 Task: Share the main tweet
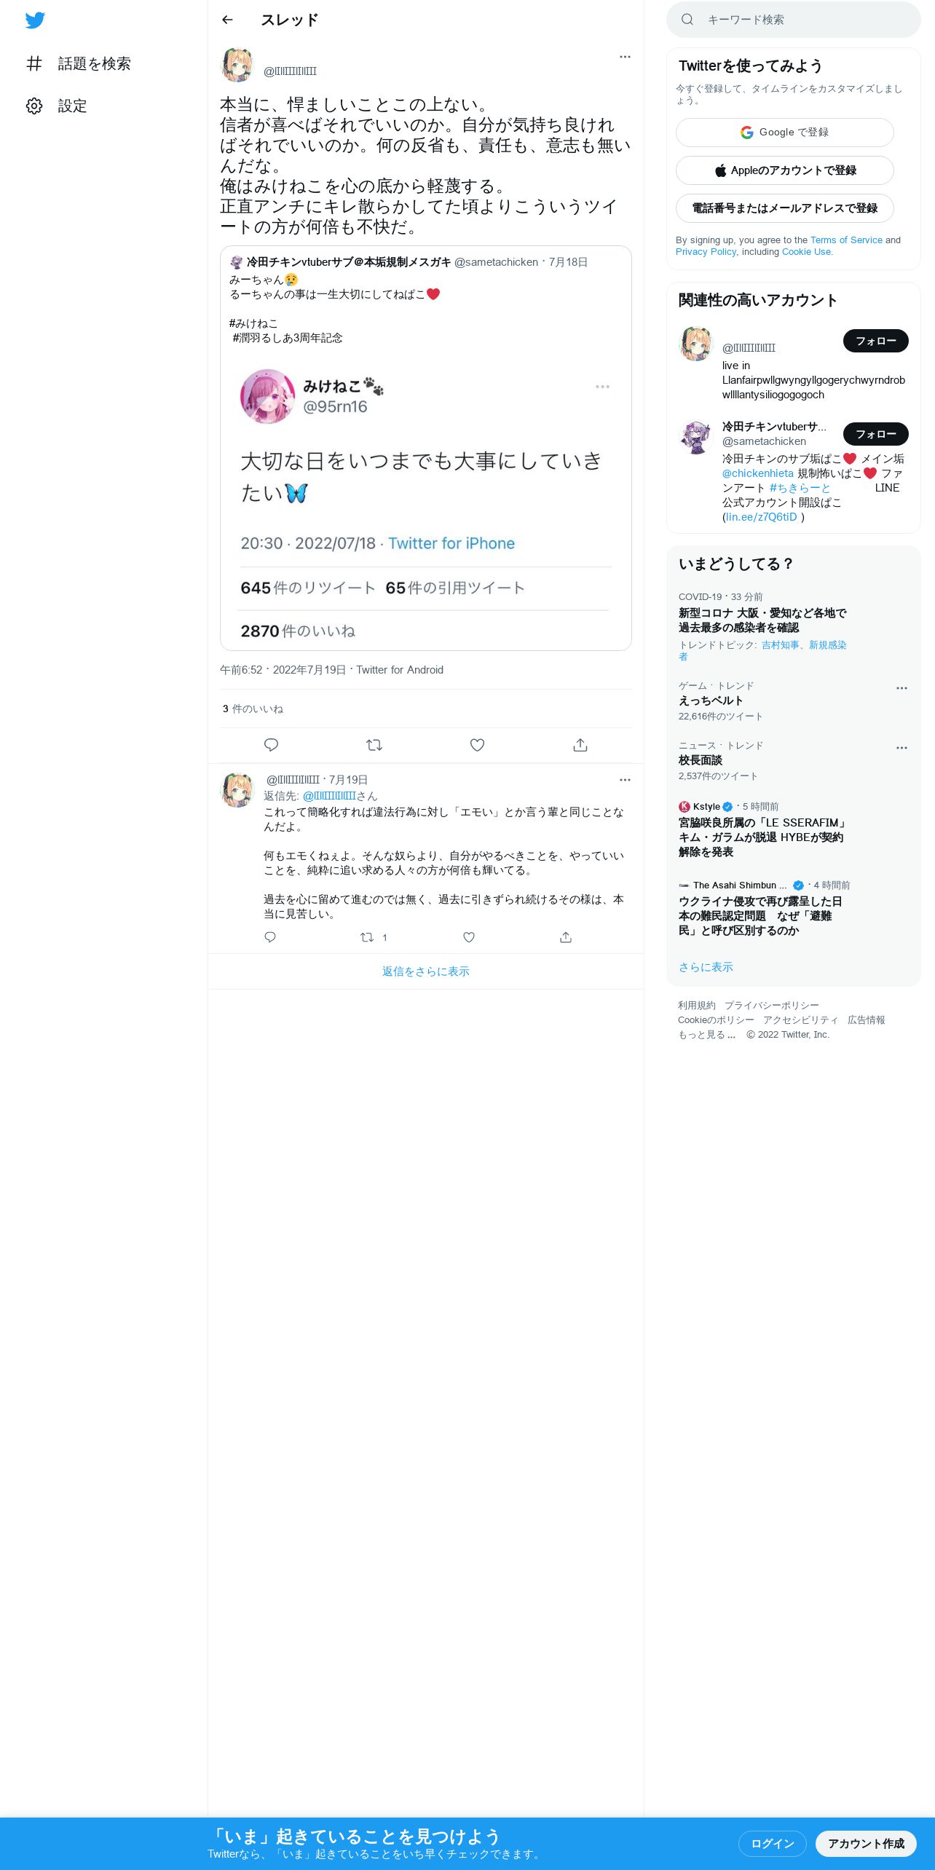[580, 744]
